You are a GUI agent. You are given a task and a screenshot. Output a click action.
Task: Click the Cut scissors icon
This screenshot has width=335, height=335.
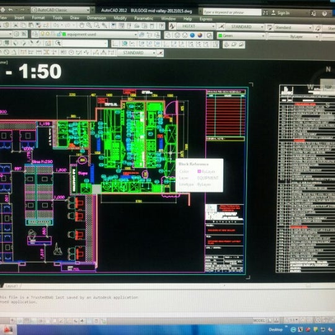(x=16, y=25)
